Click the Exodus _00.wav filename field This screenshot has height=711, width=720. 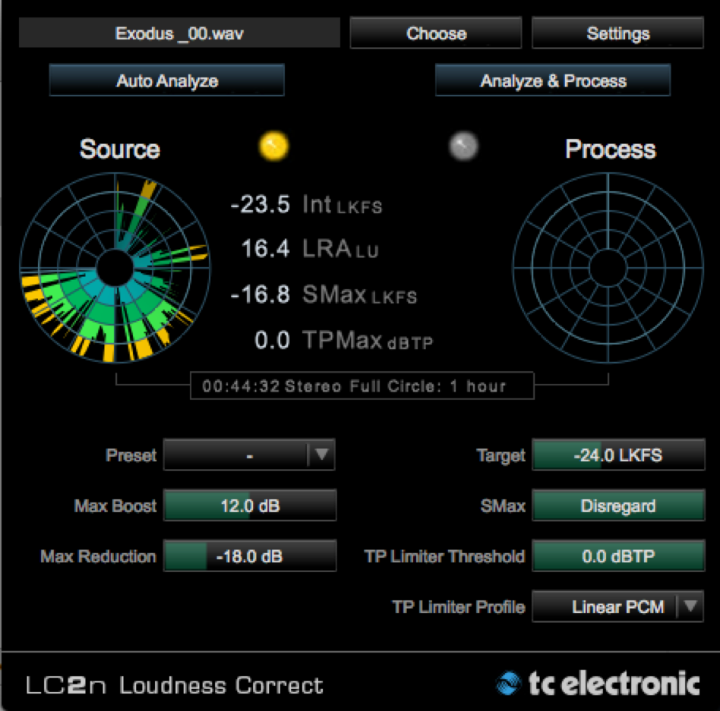click(x=179, y=33)
